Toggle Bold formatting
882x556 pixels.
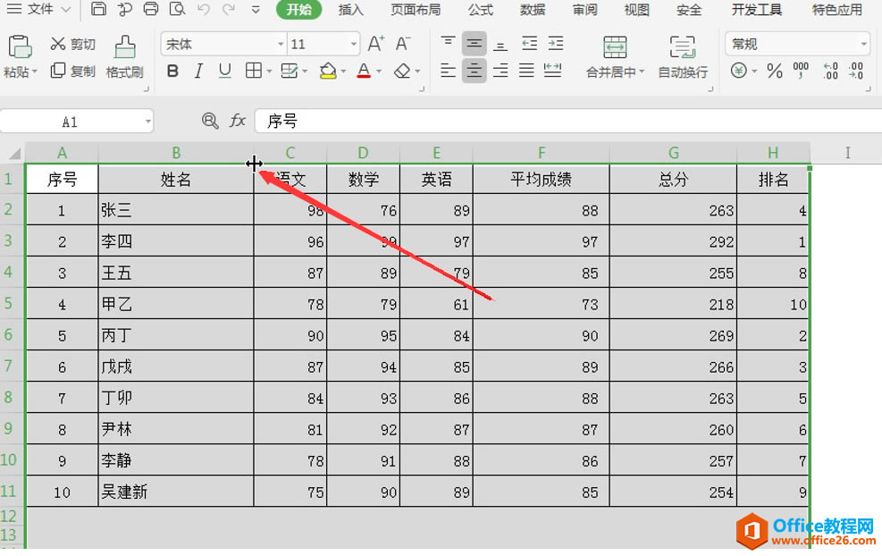(x=172, y=71)
